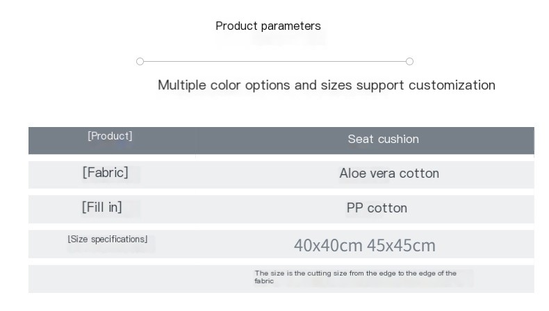
Task: Click the cutting size note text
Action: click(x=355, y=277)
